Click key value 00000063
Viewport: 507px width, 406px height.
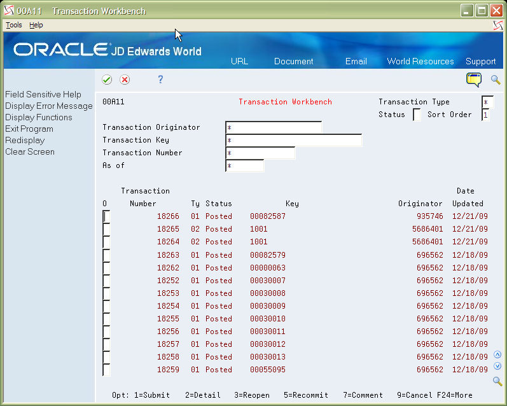(x=268, y=267)
